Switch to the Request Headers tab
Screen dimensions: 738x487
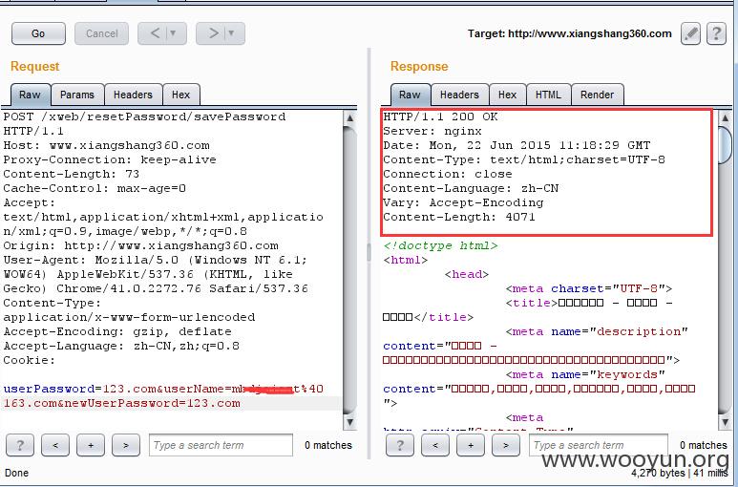pos(134,95)
